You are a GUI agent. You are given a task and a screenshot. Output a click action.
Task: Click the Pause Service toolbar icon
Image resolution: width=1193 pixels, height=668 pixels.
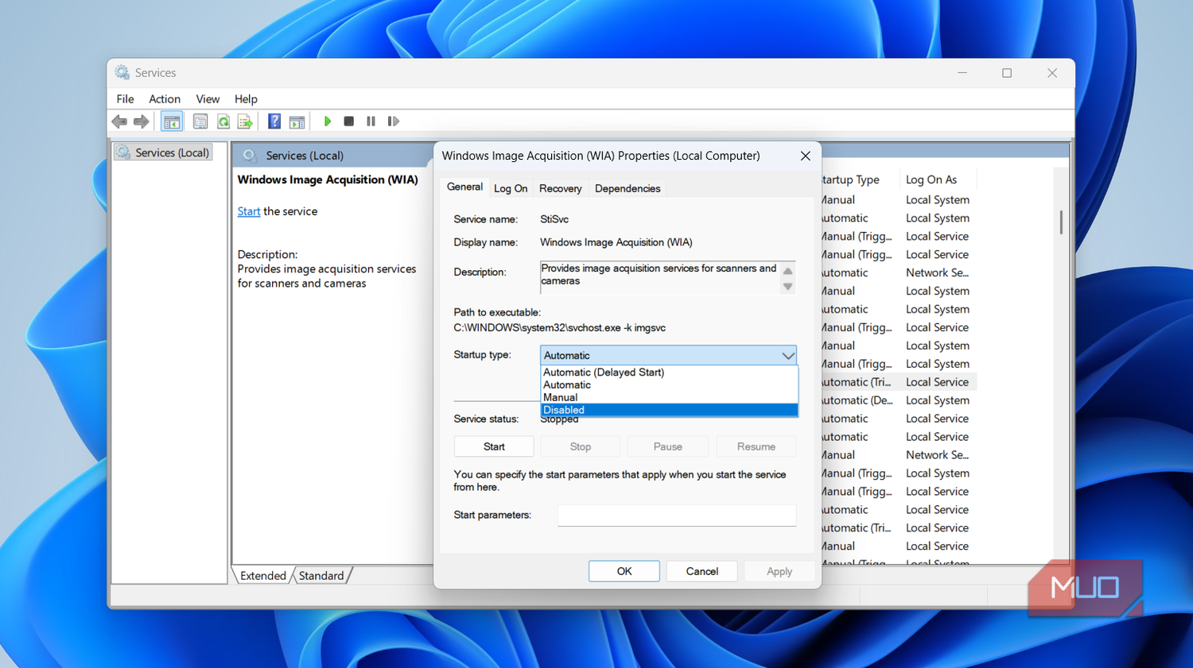pos(371,122)
